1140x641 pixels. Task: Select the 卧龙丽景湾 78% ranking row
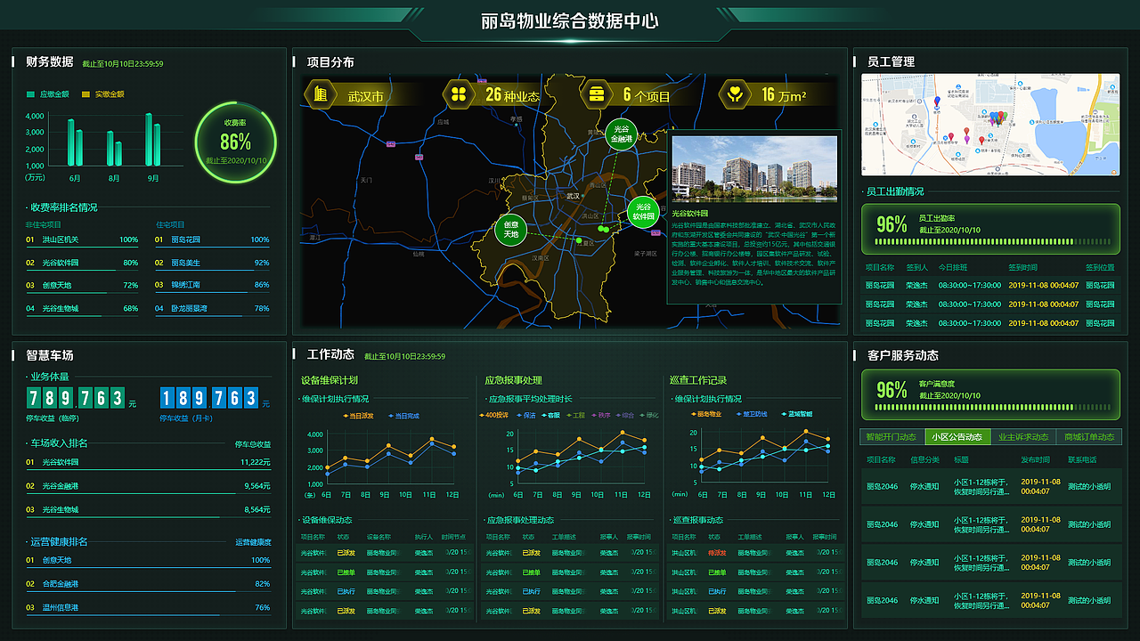pos(213,309)
